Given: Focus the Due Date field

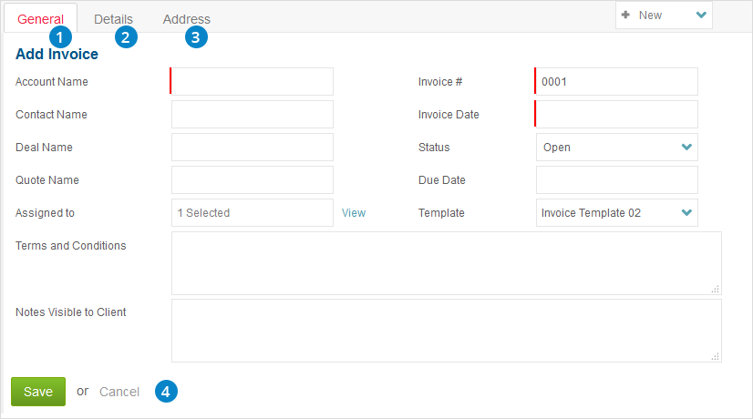Looking at the screenshot, I should (x=616, y=179).
